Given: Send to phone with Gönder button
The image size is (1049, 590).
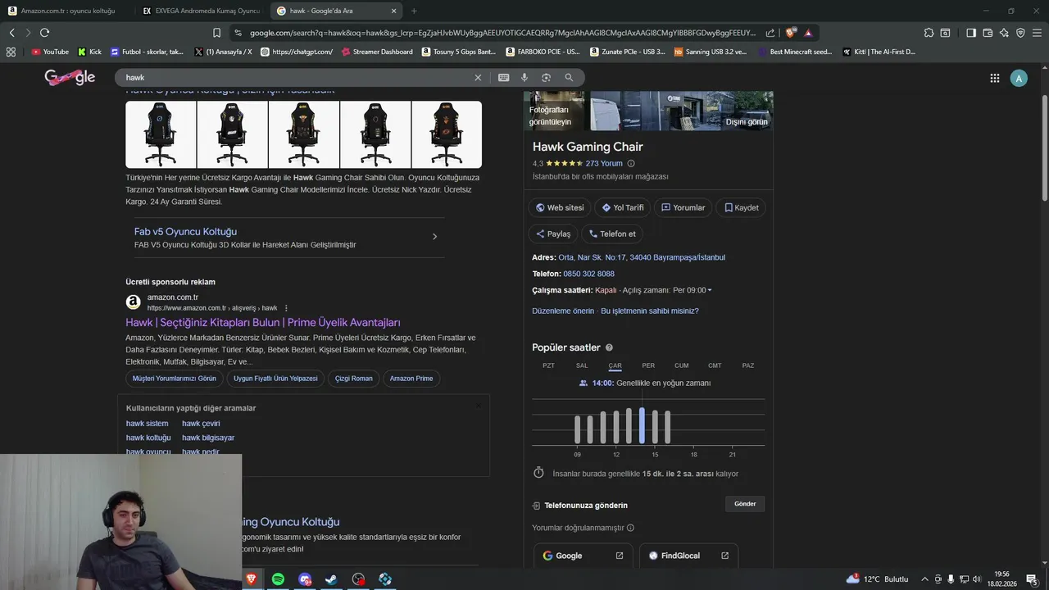Looking at the screenshot, I should (745, 504).
